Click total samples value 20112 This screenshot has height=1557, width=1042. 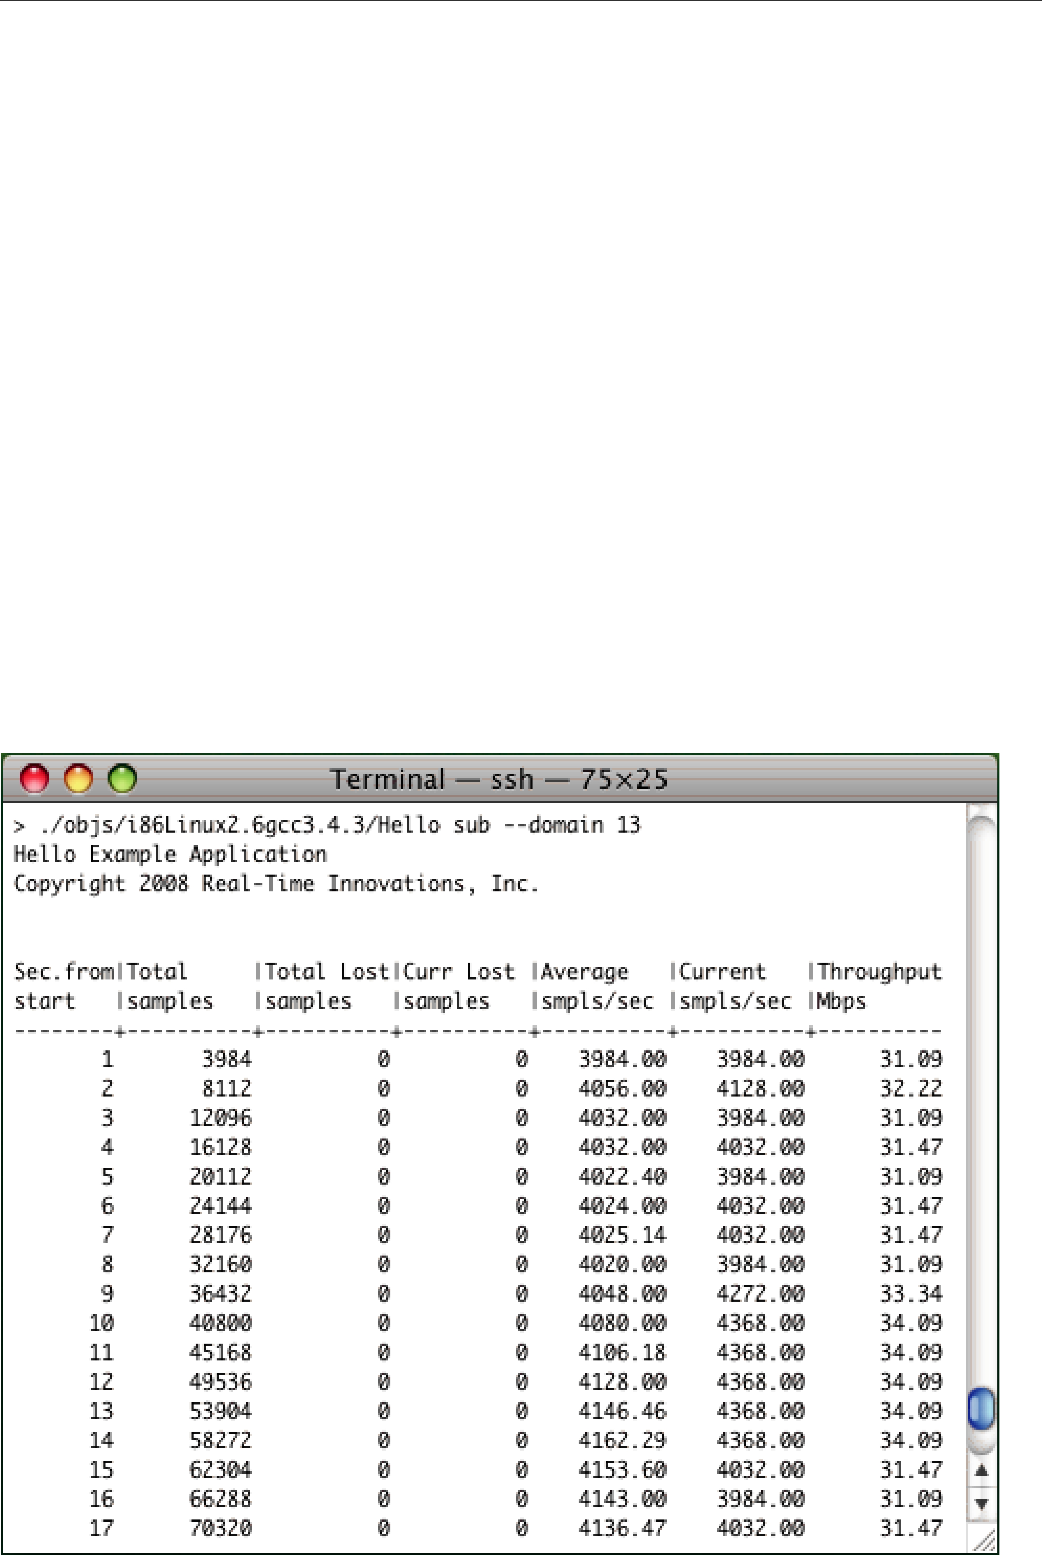coord(221,1176)
